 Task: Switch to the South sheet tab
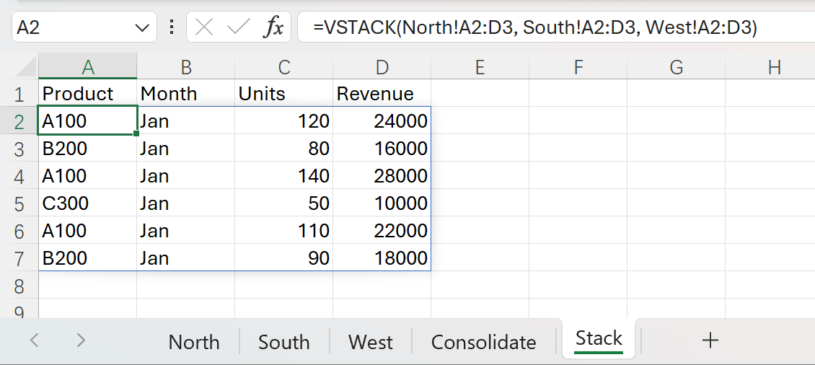[283, 341]
